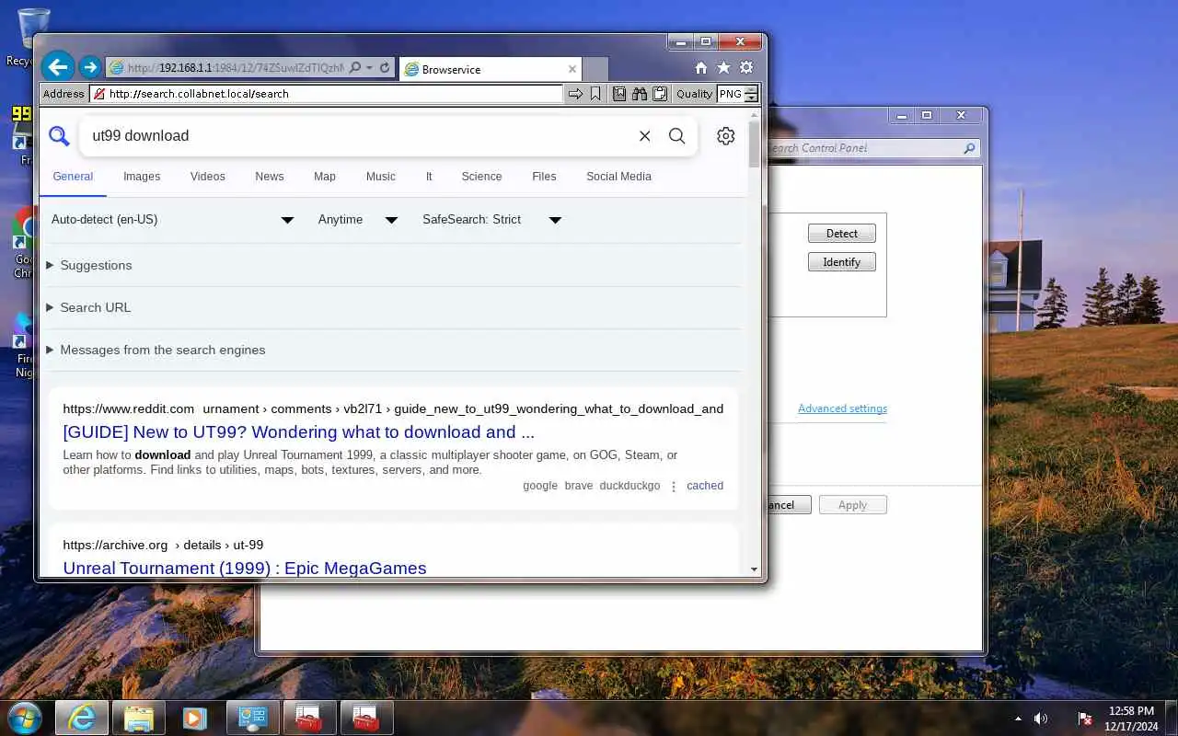Open the language Auto-detect (en-US) dropdown

[172, 220]
